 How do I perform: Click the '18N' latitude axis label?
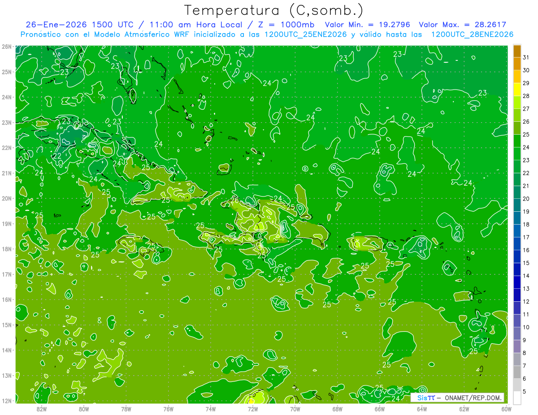point(7,249)
